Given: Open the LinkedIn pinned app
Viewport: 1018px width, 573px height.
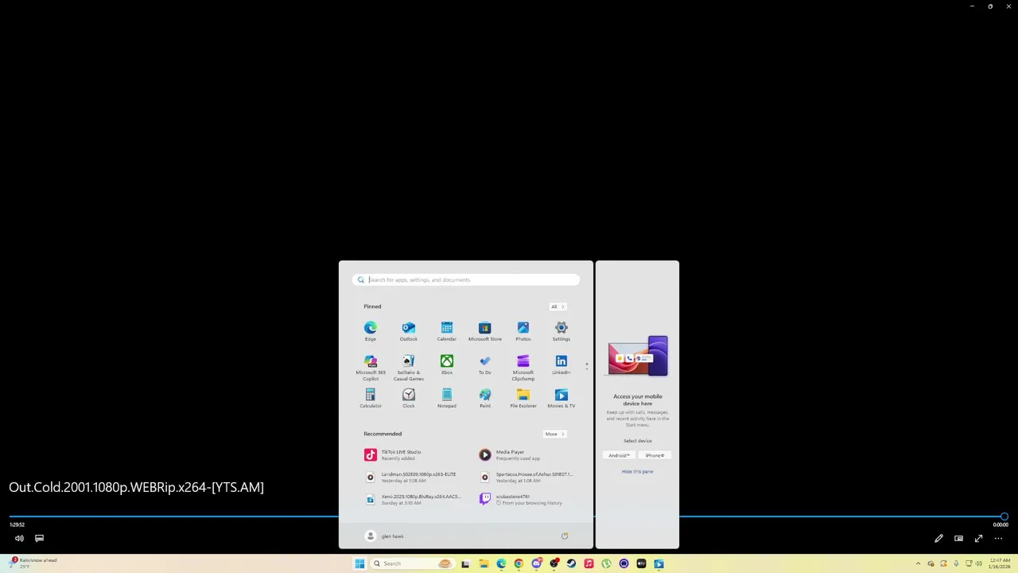Looking at the screenshot, I should coord(561,365).
